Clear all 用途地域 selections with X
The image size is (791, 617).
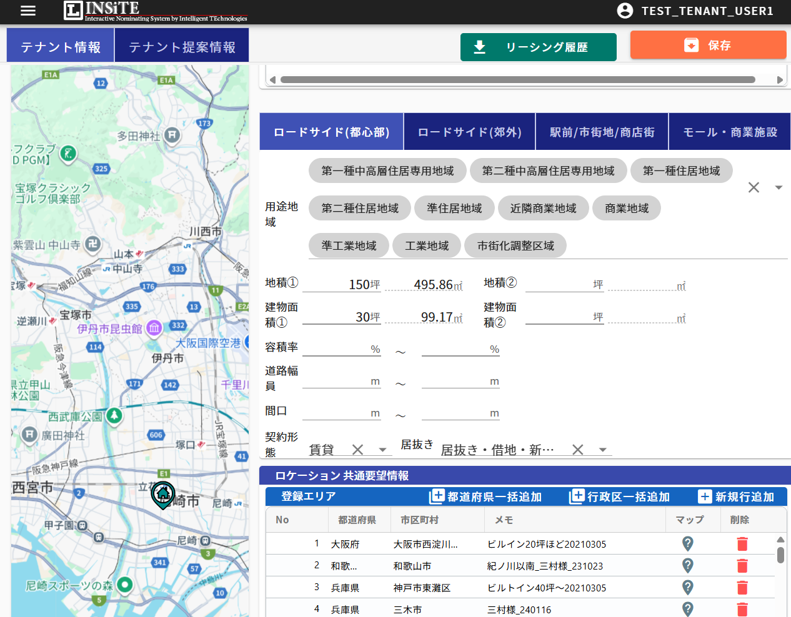(x=754, y=187)
